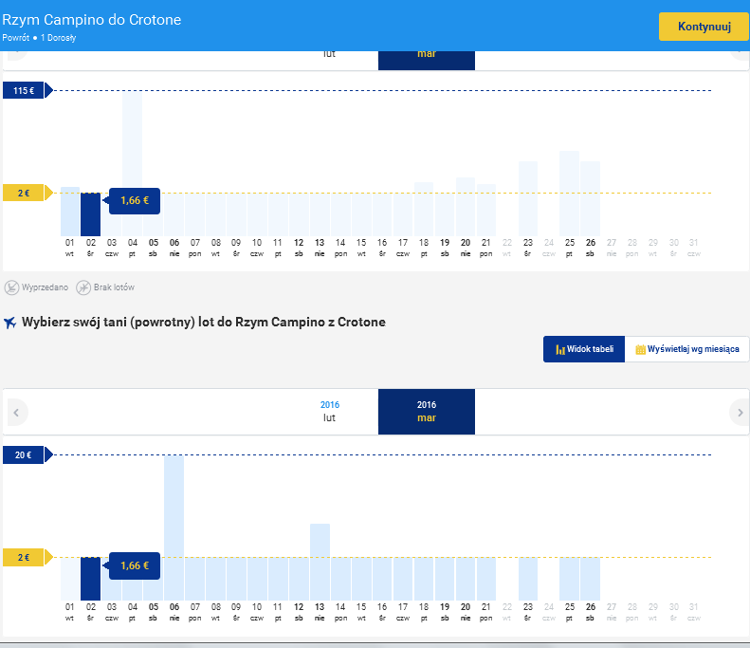750x648 pixels.
Task: Click the Wyprzedano legend icon
Action: tap(11, 287)
